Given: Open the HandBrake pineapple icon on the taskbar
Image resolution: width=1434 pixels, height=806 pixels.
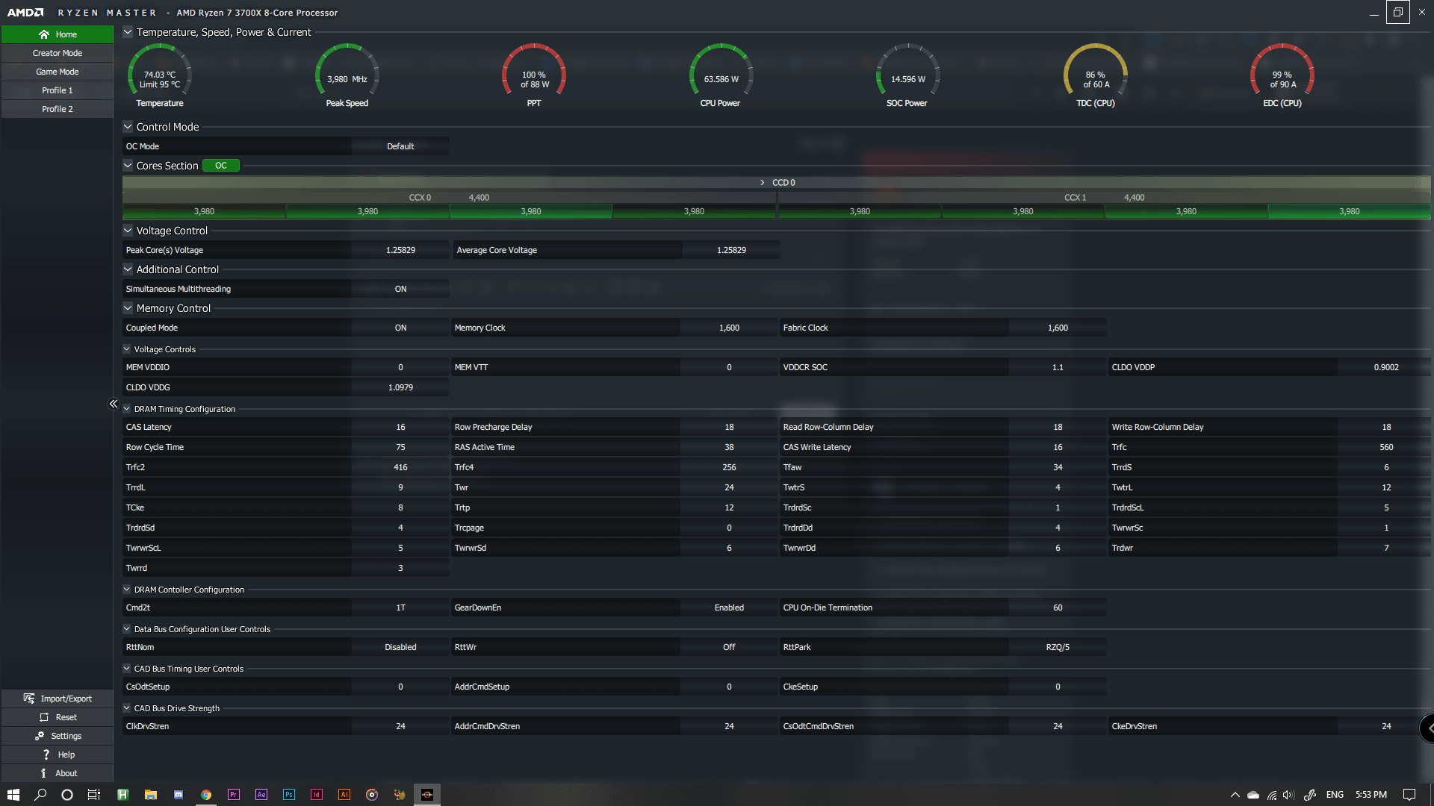Looking at the screenshot, I should pos(400,795).
